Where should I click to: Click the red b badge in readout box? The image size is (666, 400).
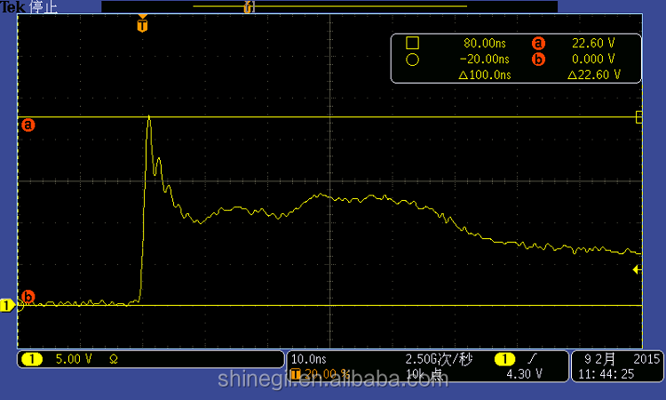point(538,59)
